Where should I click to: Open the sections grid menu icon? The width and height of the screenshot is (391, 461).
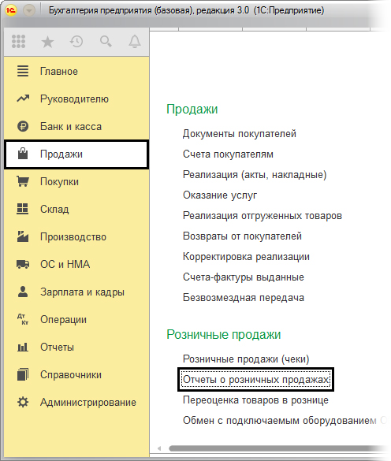18,42
